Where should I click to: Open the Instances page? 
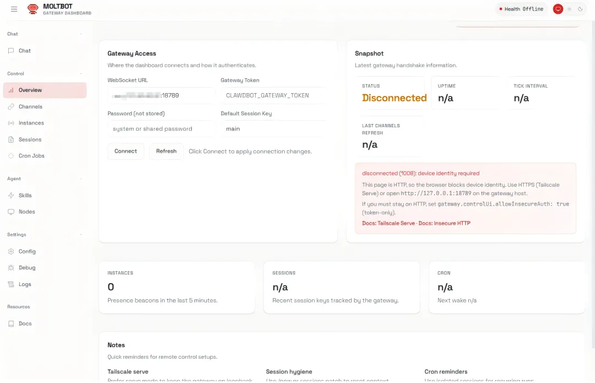(31, 123)
